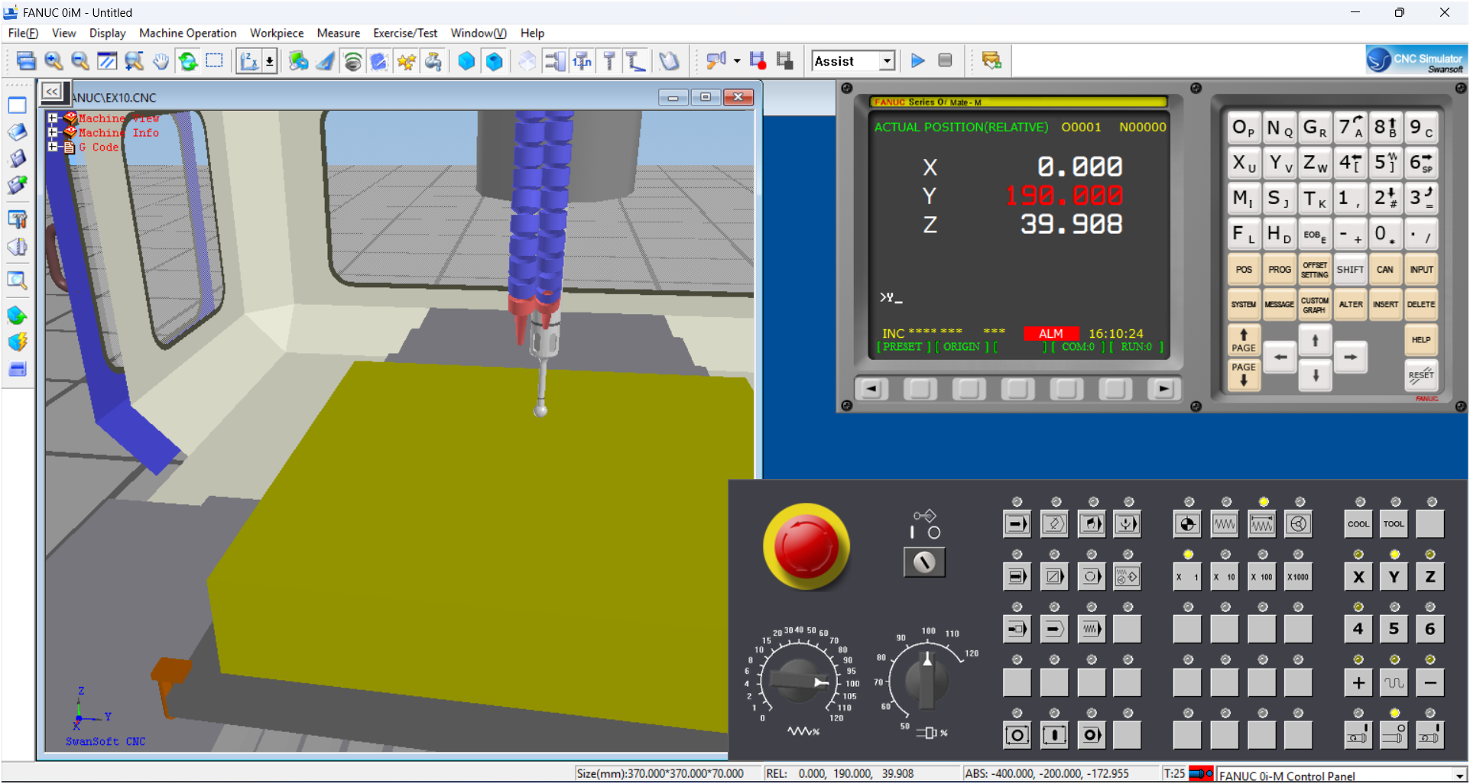Click the plus direction jog button
This screenshot has width=1470, height=784.
(1358, 683)
